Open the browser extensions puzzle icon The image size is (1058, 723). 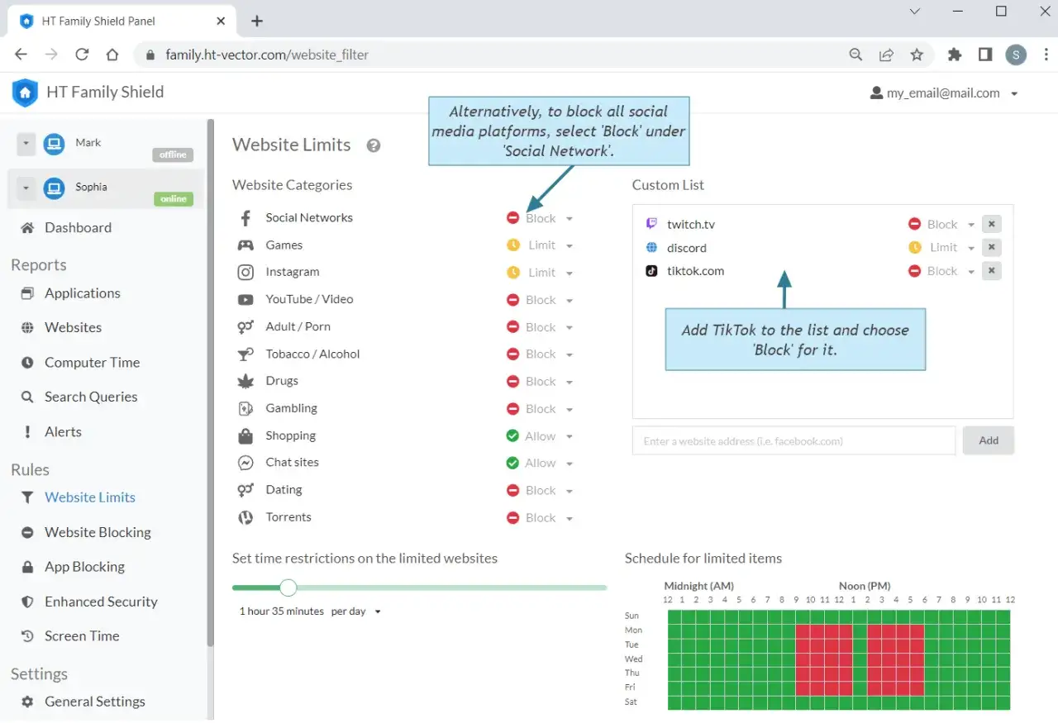(x=955, y=55)
